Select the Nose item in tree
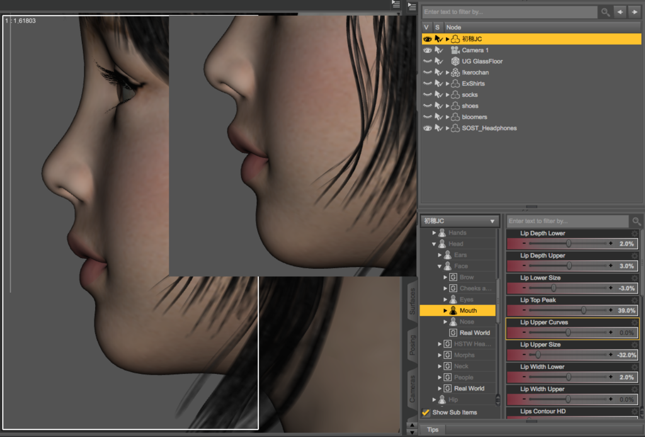The image size is (645, 437). [467, 322]
